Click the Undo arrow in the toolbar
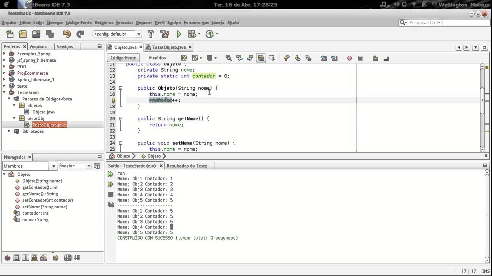 (67, 34)
